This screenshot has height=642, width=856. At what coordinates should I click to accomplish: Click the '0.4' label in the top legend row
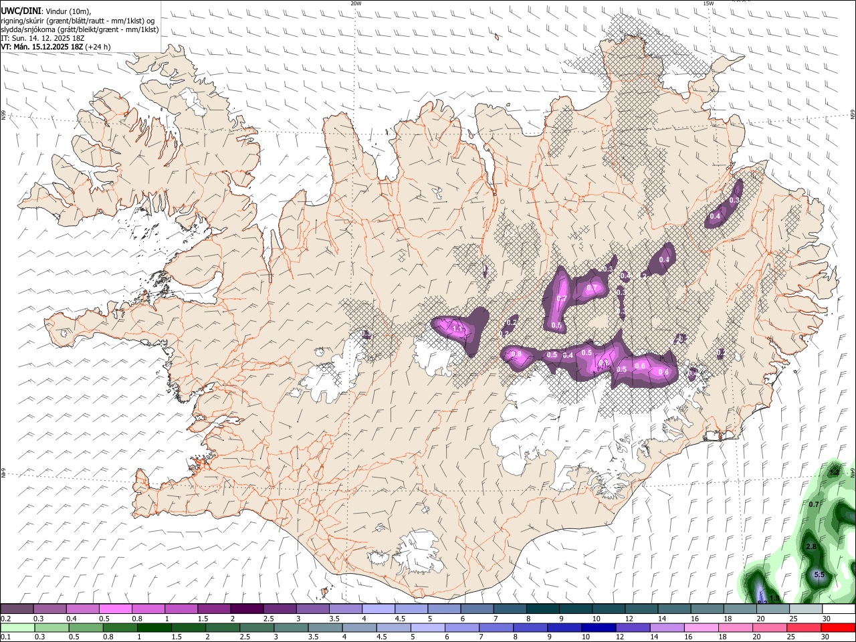tap(72, 619)
